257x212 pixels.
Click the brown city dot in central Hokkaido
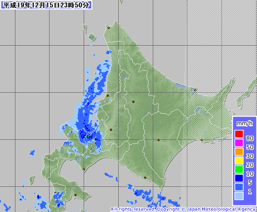coord(133,102)
